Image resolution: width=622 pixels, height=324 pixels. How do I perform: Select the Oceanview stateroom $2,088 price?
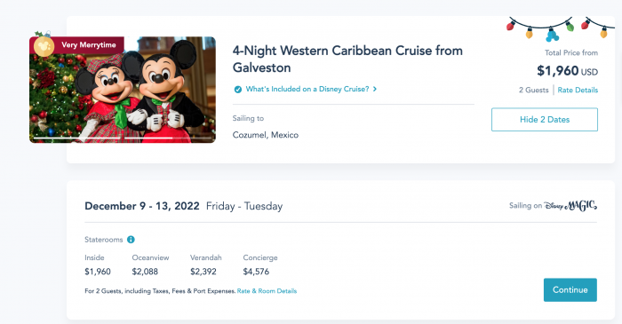pyautogui.click(x=145, y=272)
